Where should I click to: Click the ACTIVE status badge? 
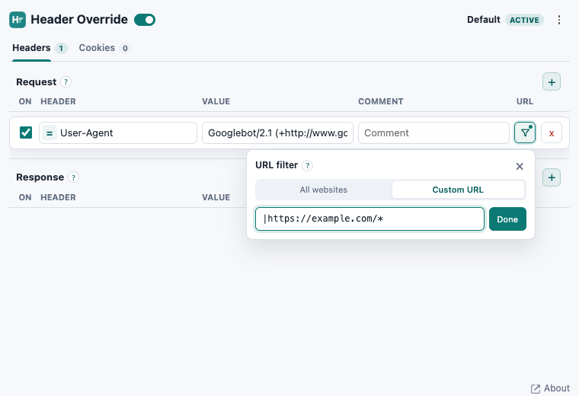[x=524, y=20]
